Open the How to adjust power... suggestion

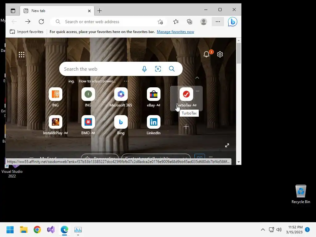97,81
